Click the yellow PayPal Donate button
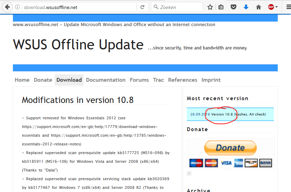This screenshot has width=291, height=192. coord(230,148)
